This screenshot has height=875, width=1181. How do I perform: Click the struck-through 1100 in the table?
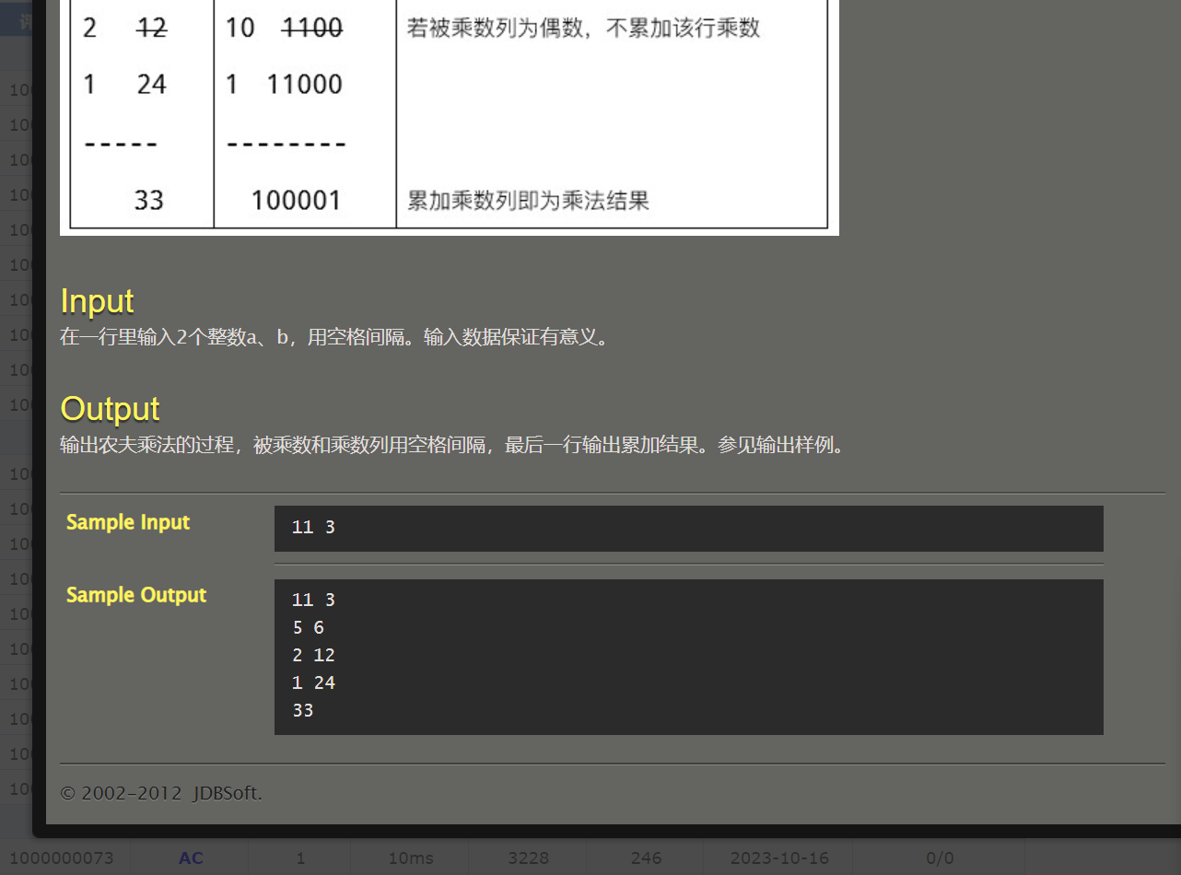(x=312, y=28)
